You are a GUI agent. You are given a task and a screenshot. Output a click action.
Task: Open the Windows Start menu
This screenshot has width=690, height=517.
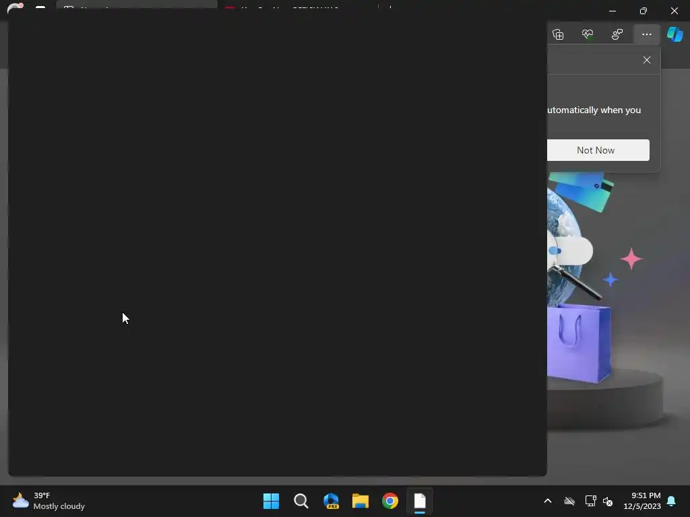[x=271, y=501]
